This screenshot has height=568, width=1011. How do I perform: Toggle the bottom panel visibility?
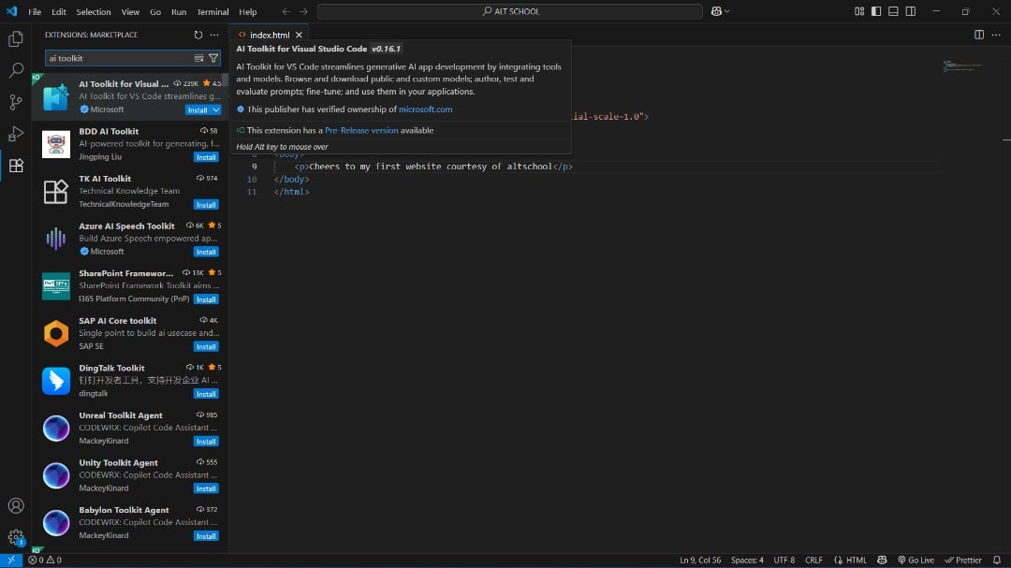pyautogui.click(x=893, y=11)
